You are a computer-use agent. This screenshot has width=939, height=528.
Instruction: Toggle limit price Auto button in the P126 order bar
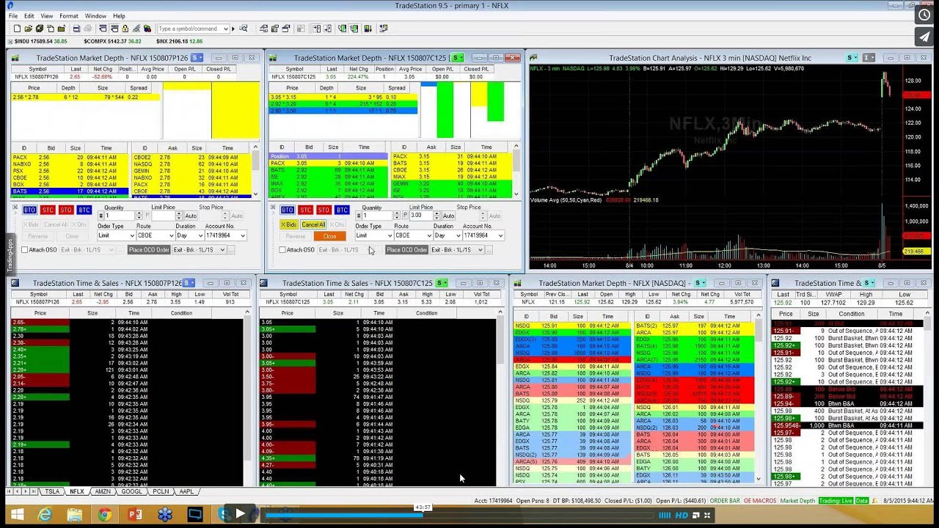click(191, 216)
